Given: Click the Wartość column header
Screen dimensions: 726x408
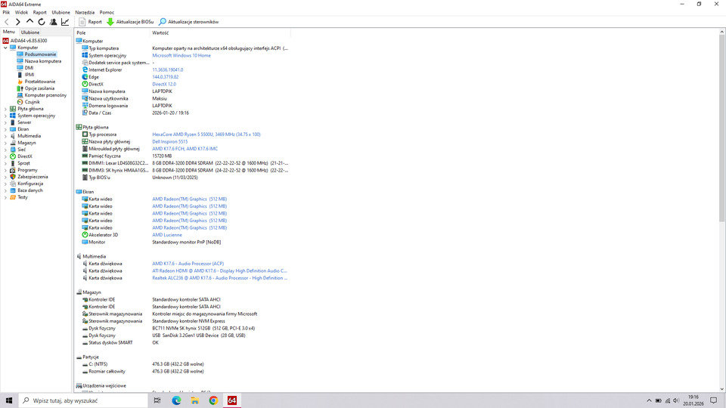Looking at the screenshot, I should (160, 33).
